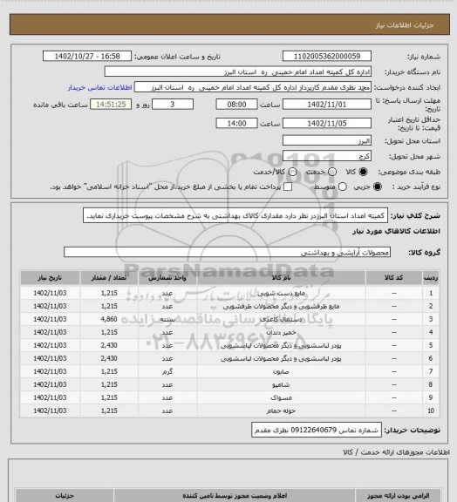457x502 pixels.
Task: Select the مسواک product name cell
Action: (x=281, y=397)
